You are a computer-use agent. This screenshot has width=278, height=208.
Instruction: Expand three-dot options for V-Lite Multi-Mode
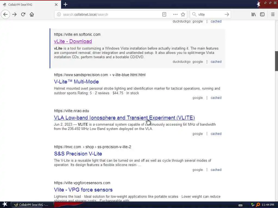pos(207,97)
